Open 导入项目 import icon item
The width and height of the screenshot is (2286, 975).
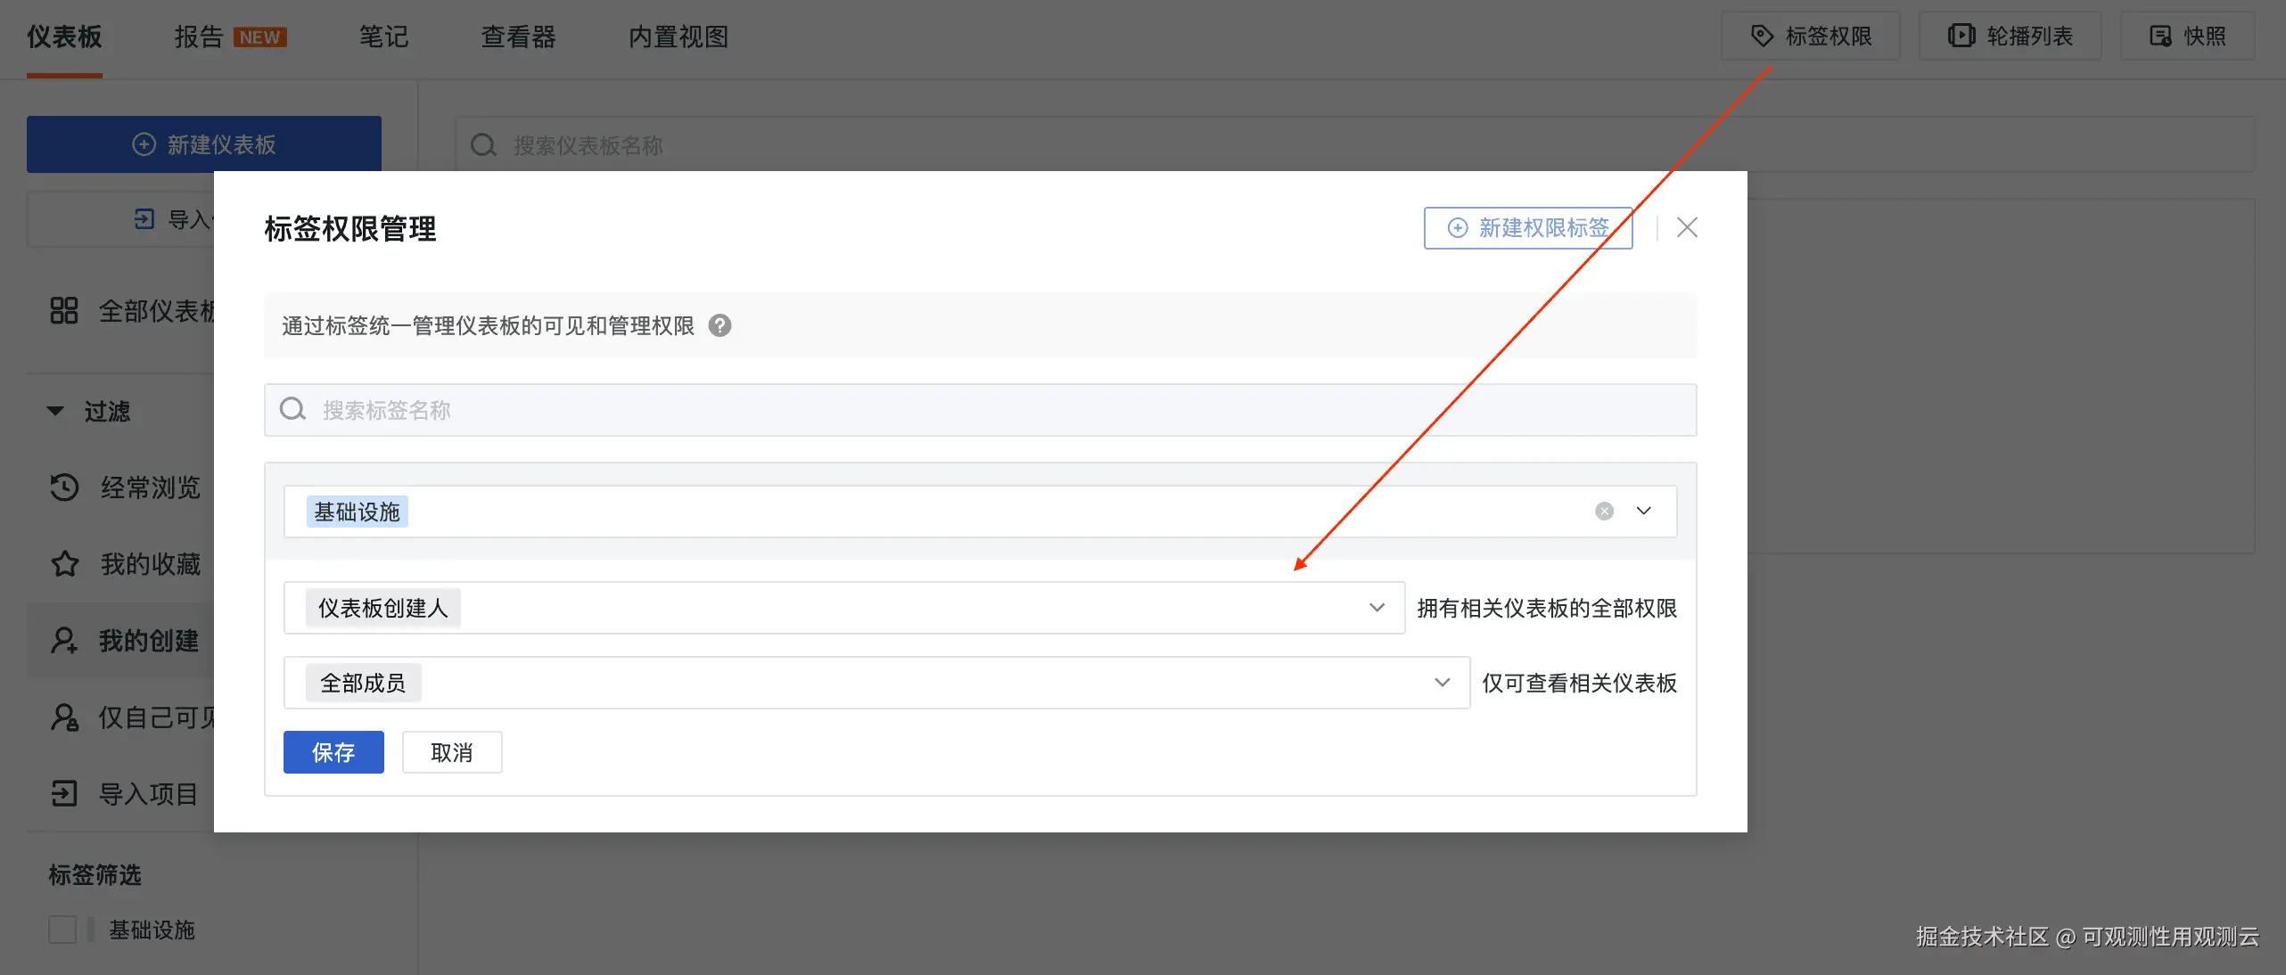(65, 793)
